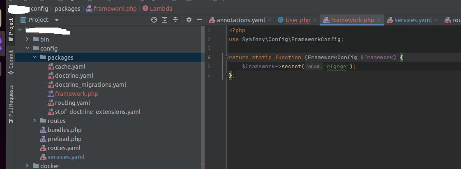Click the Select Opened File target icon
461x169 pixels.
point(154,20)
